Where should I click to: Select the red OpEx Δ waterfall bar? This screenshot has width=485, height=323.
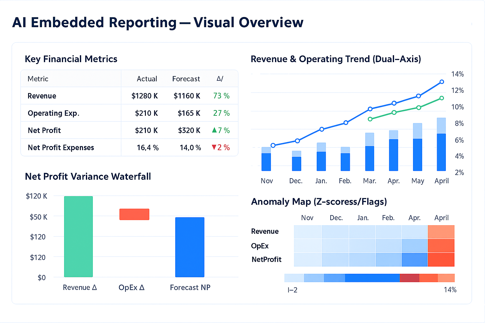[x=134, y=214]
